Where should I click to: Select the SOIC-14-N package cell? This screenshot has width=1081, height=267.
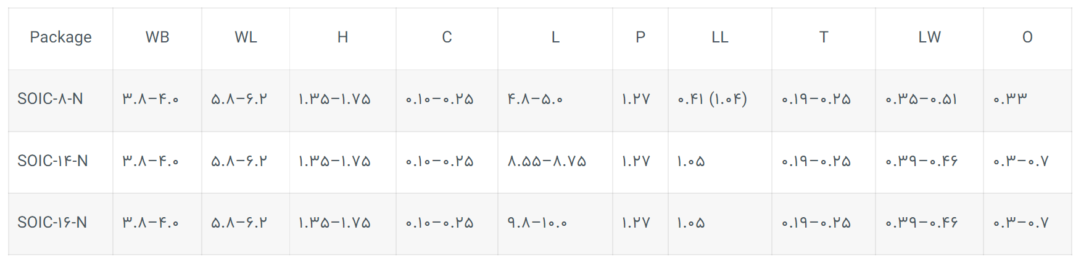pyautogui.click(x=52, y=161)
